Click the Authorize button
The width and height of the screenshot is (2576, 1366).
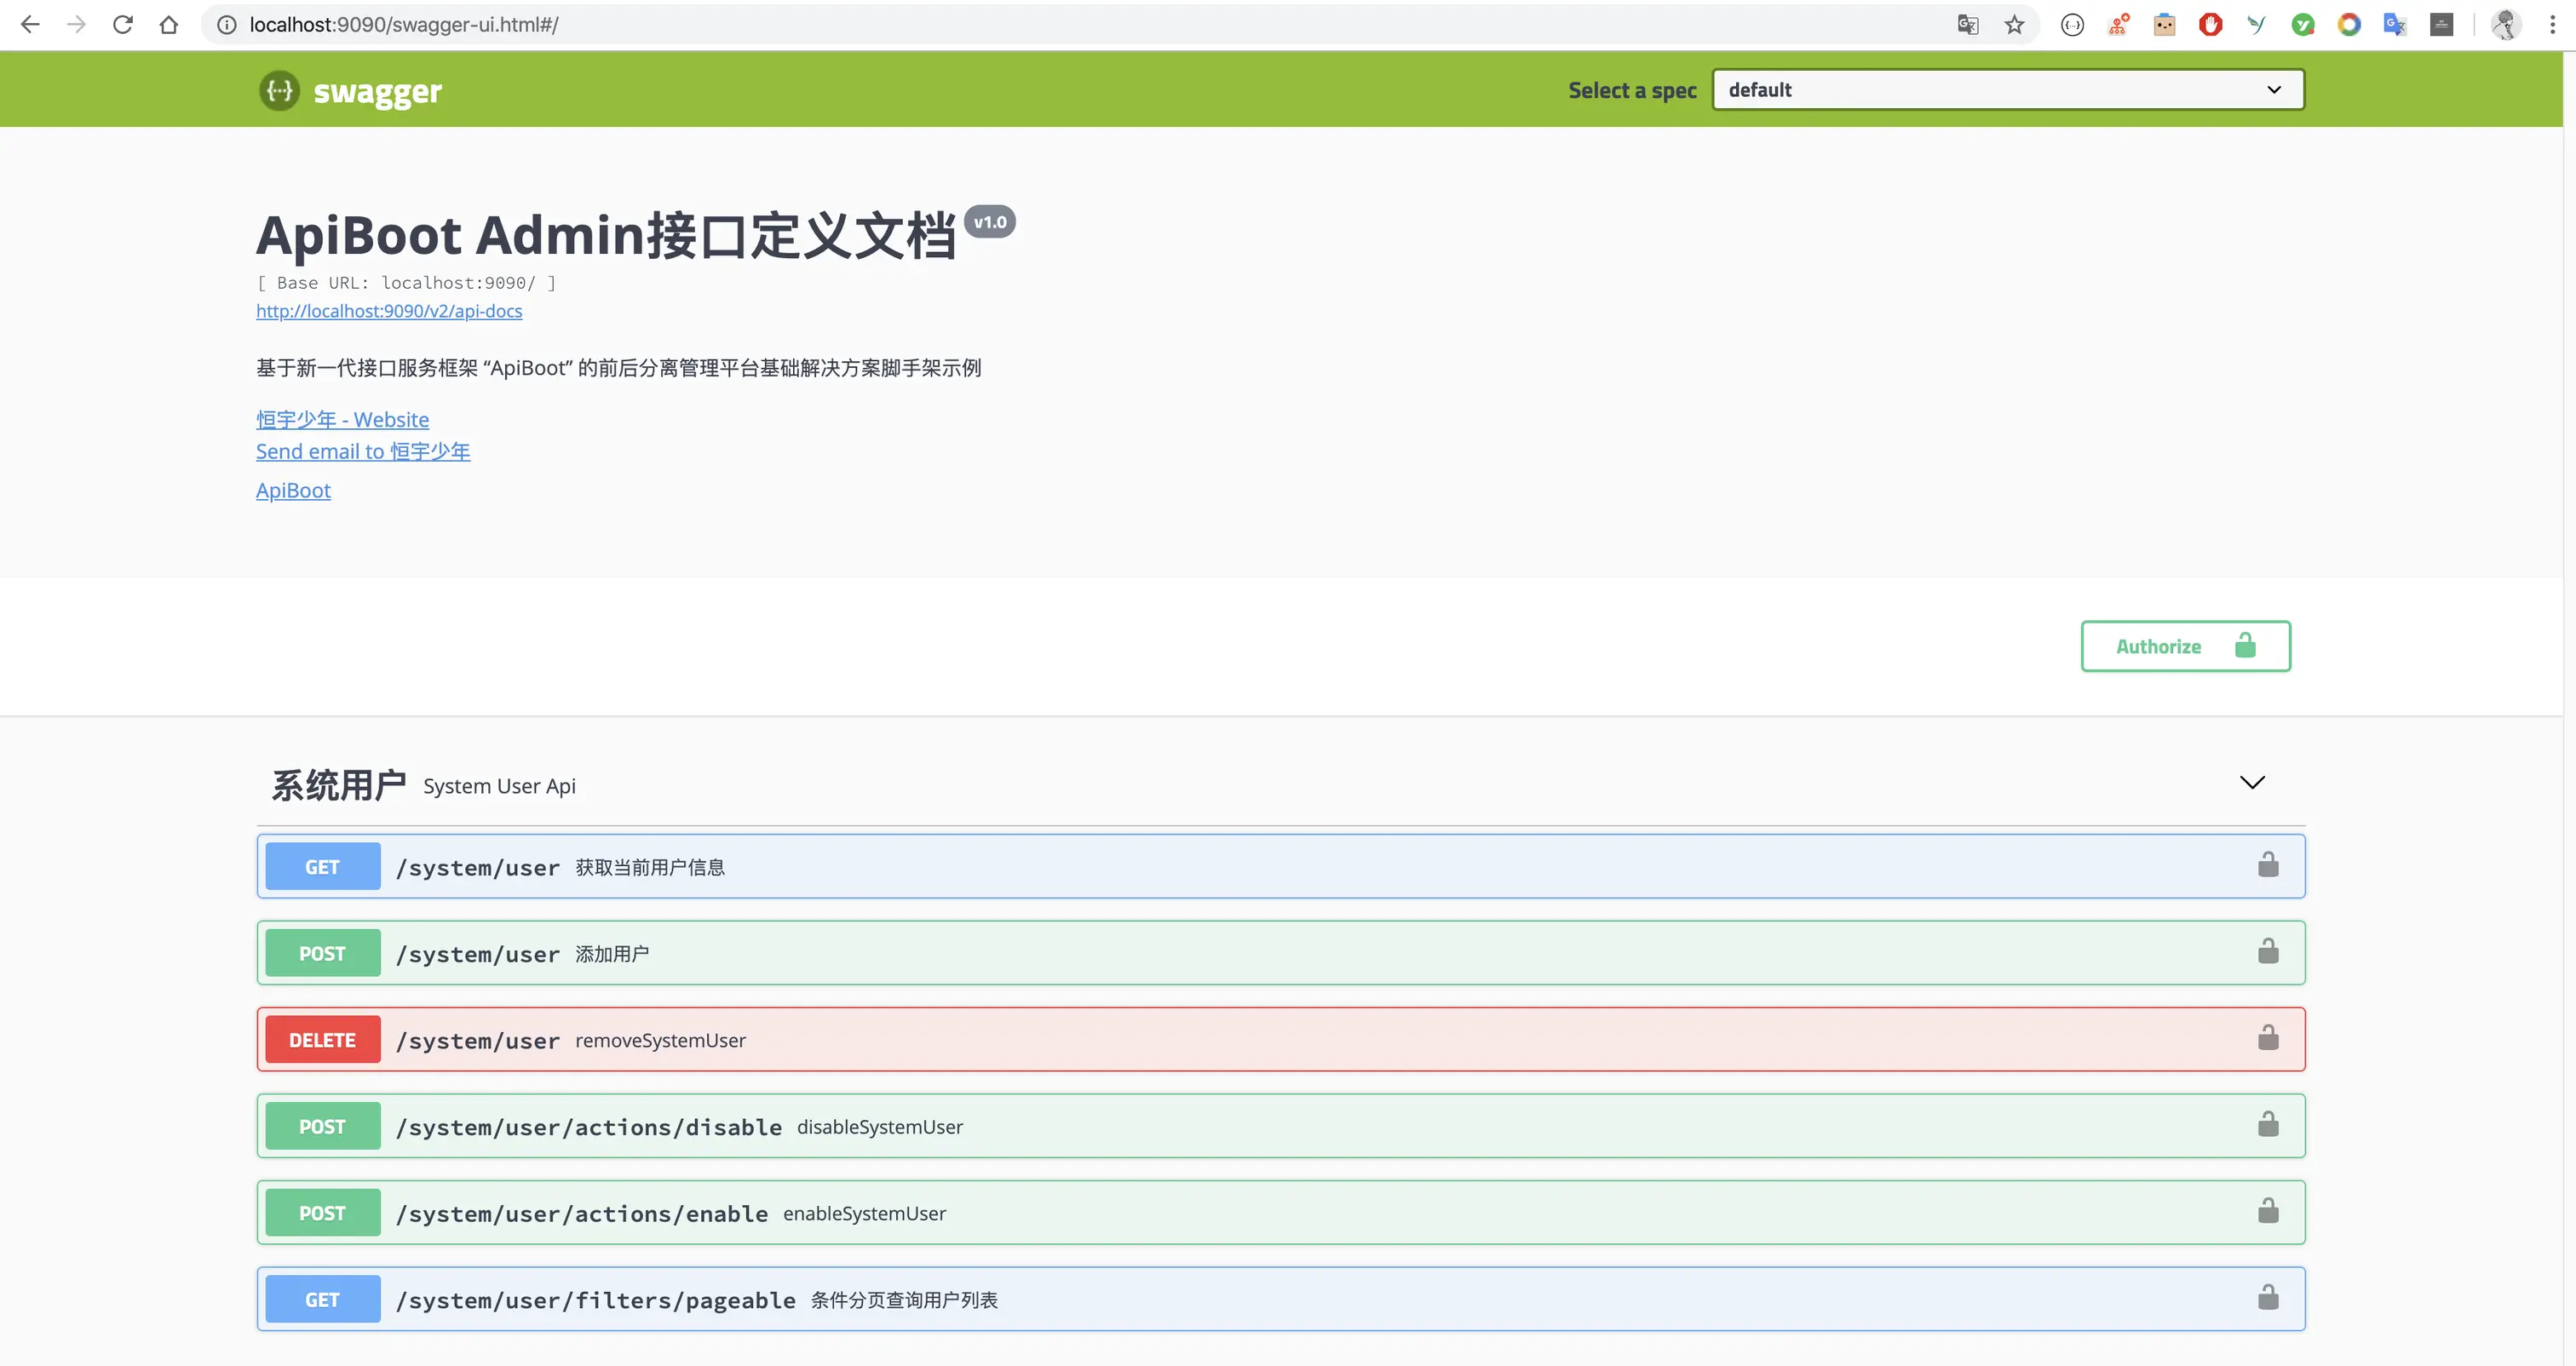[2185, 647]
